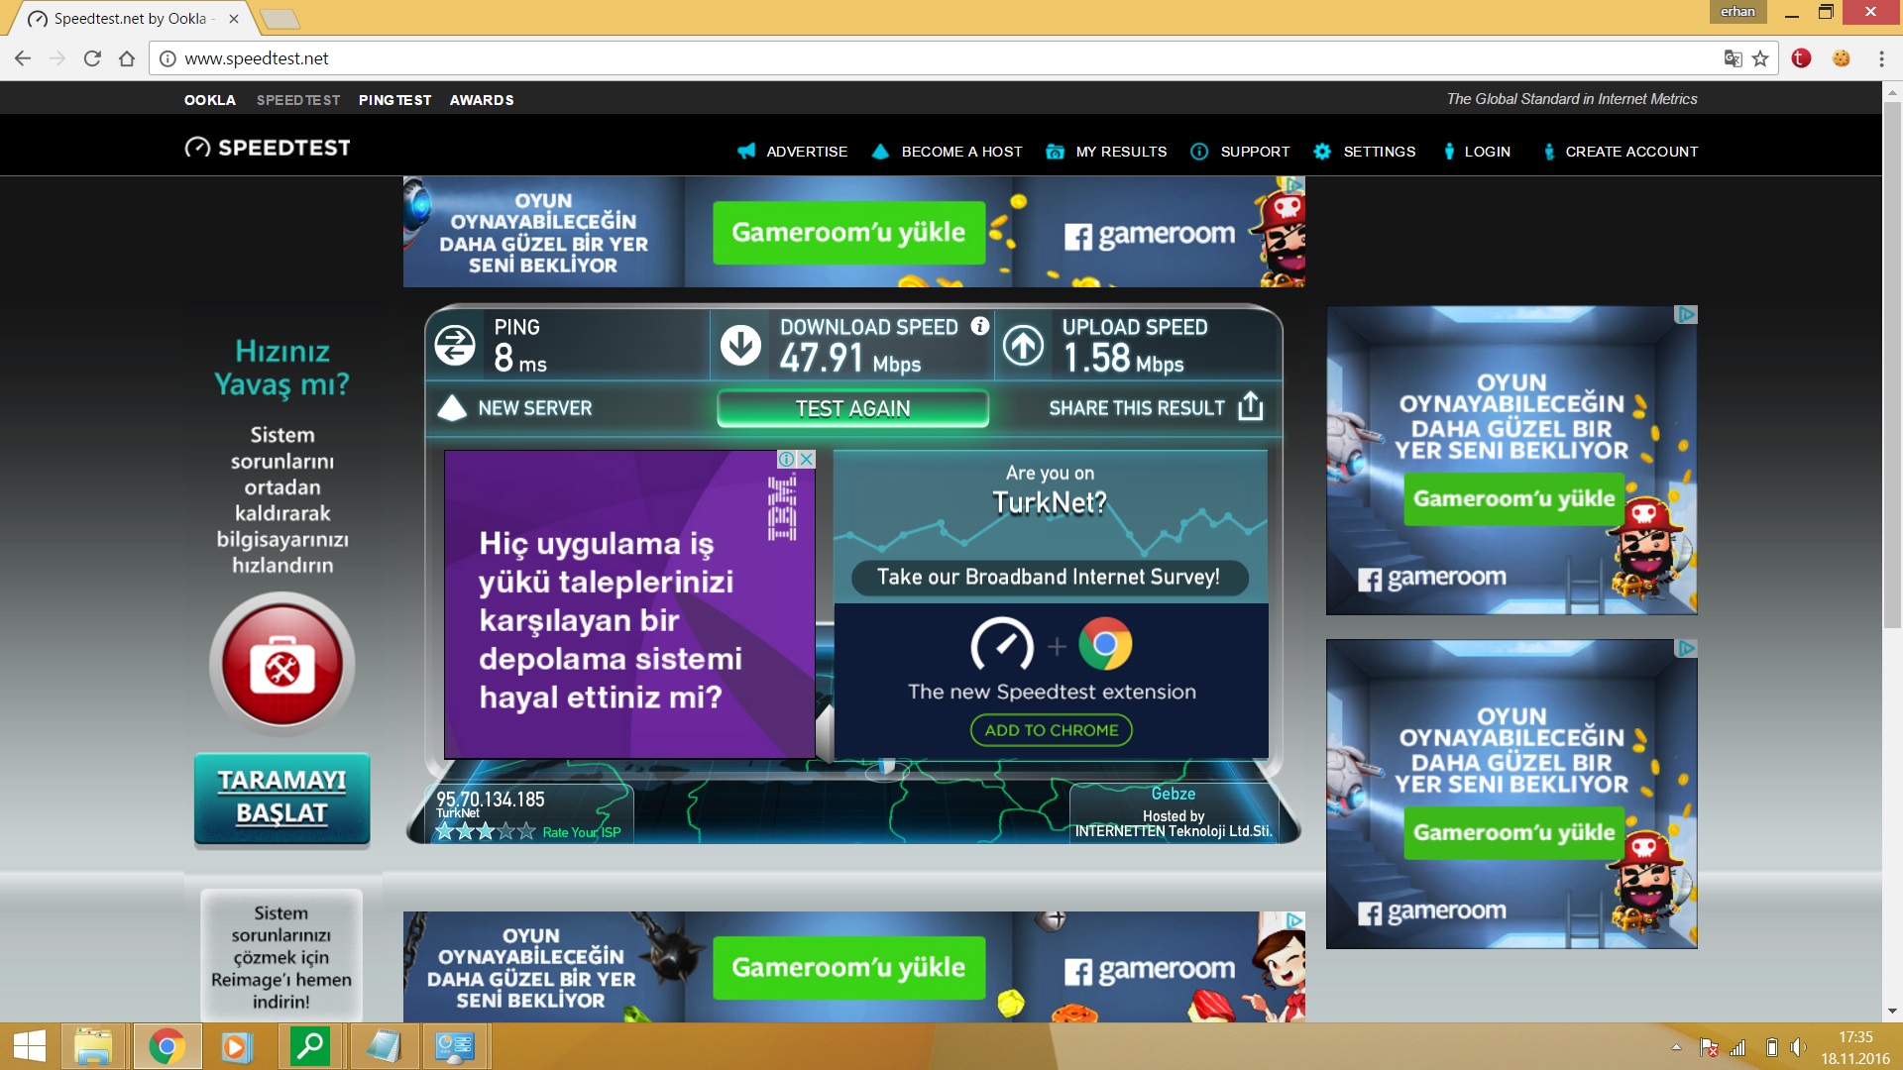Click the erhan profile button
The height and width of the screenshot is (1070, 1903).
[1737, 12]
